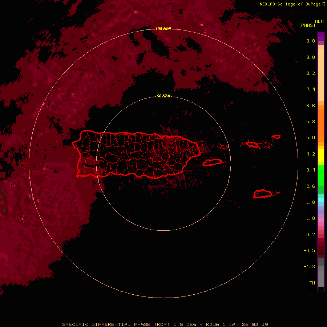Click the Vieques island outline east of Puerto Rico

212,162
